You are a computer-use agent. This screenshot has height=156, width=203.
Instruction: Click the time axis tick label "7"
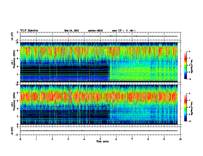coord(132,139)
